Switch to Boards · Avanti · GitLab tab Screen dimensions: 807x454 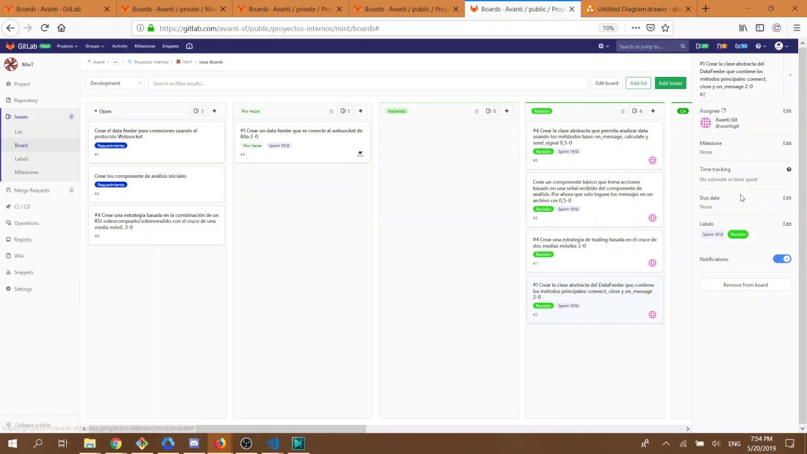(57, 9)
